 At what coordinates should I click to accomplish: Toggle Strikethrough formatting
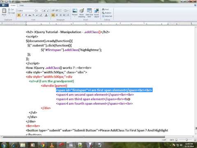pos(30,15)
